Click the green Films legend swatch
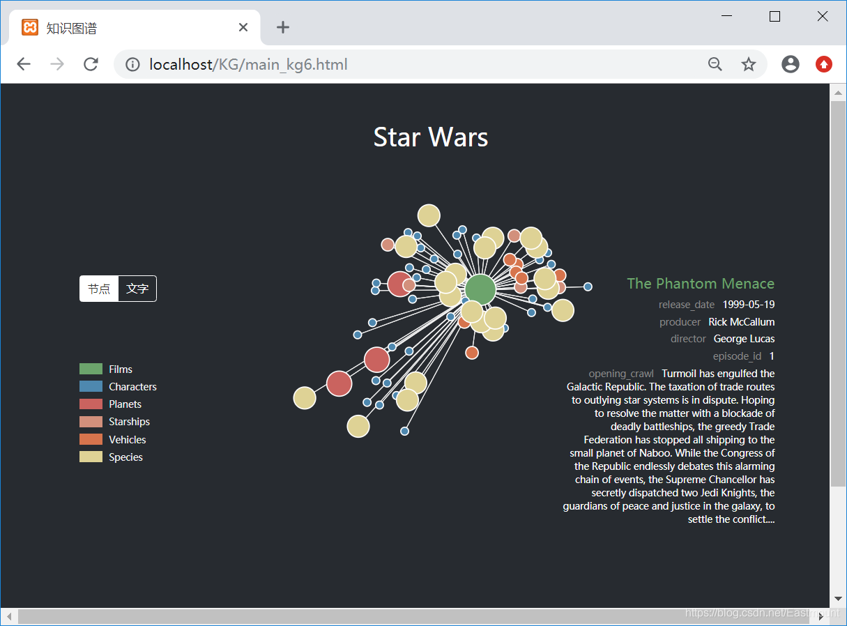This screenshot has height=626, width=847. click(x=91, y=369)
